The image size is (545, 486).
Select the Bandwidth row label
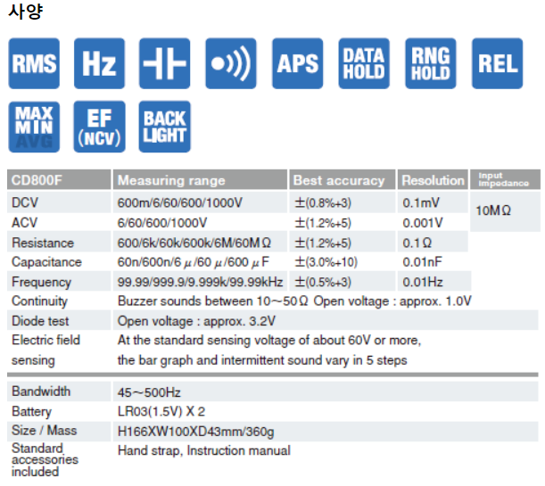(x=41, y=391)
